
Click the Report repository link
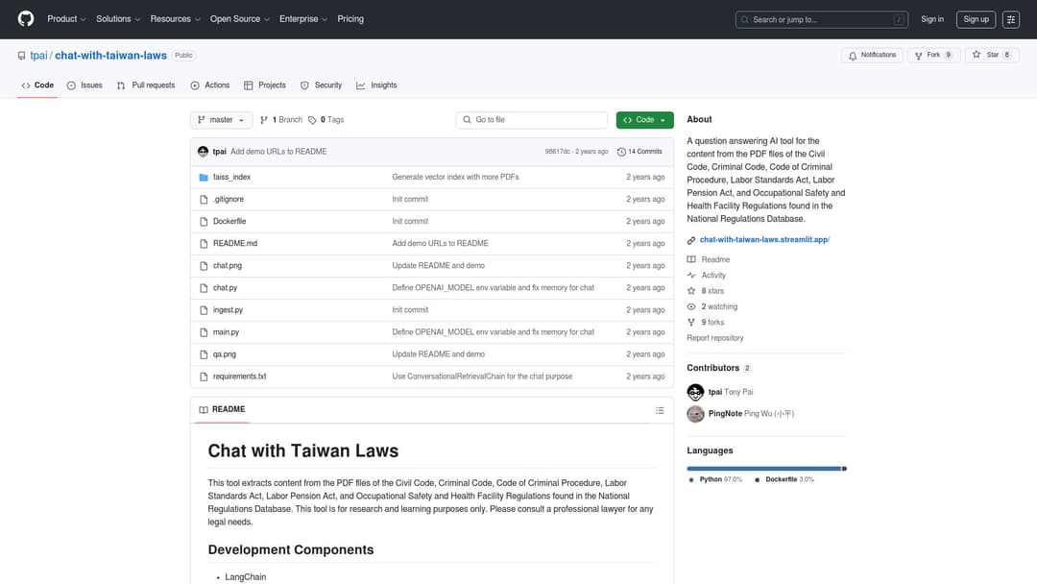[x=715, y=338]
